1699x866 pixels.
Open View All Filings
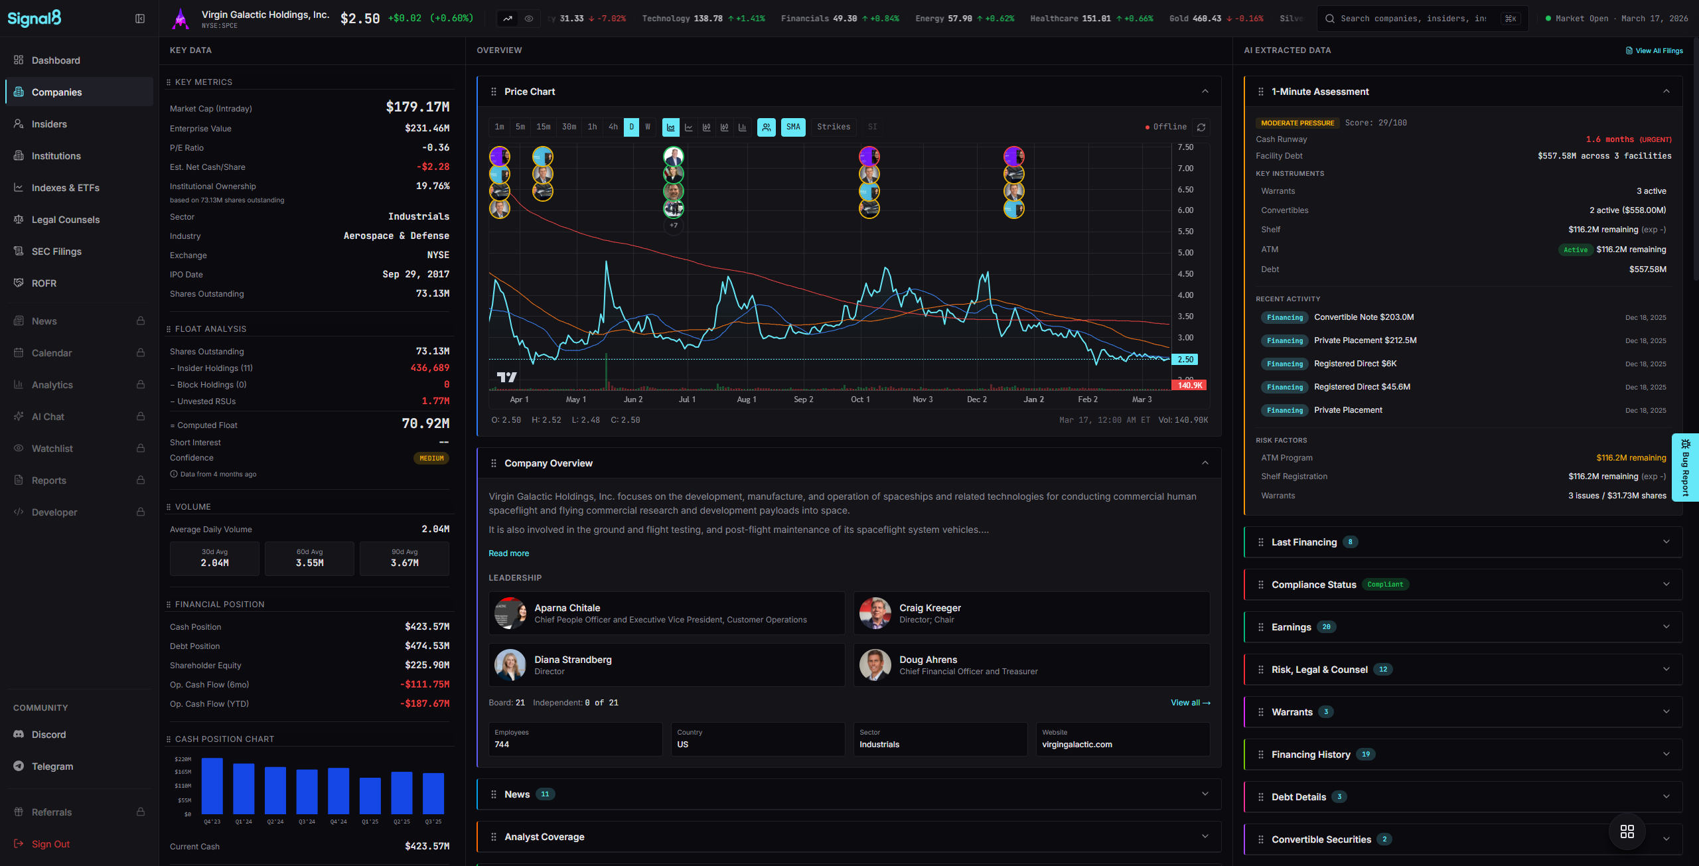(x=1655, y=50)
